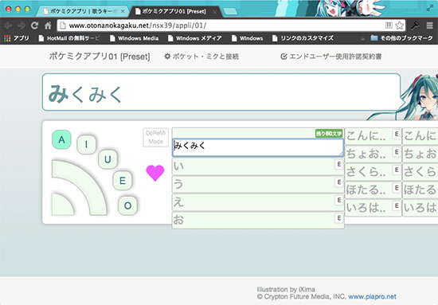Click the A vowel key
This screenshot has height=305, width=438.
pyautogui.click(x=61, y=139)
